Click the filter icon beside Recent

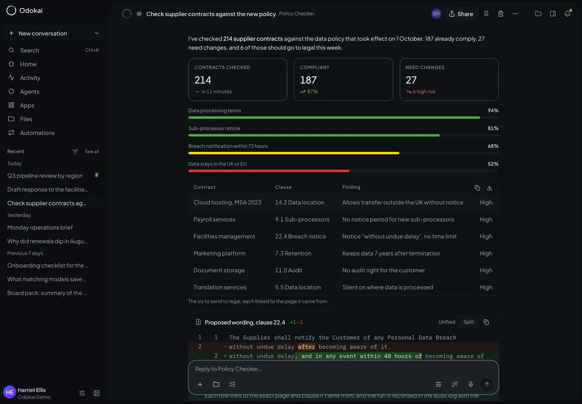(75, 152)
